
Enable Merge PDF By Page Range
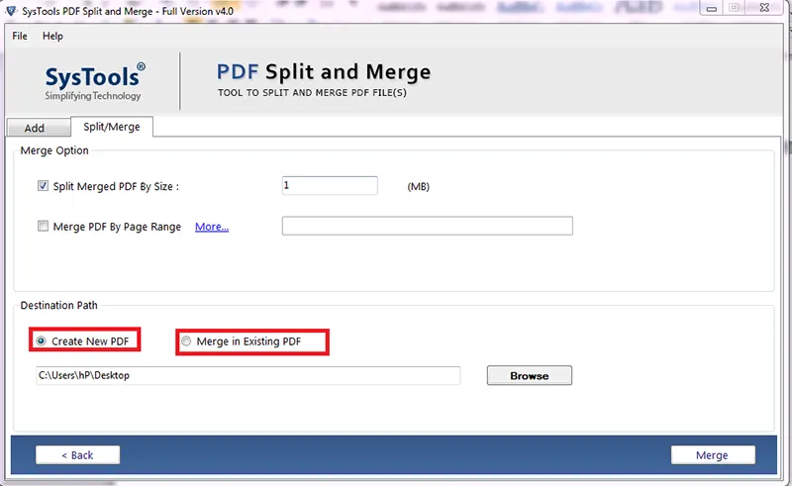coord(43,226)
